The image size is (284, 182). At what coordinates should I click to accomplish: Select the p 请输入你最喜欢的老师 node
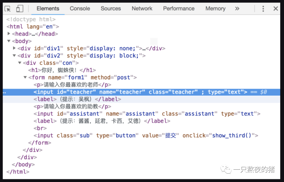(x=72, y=85)
